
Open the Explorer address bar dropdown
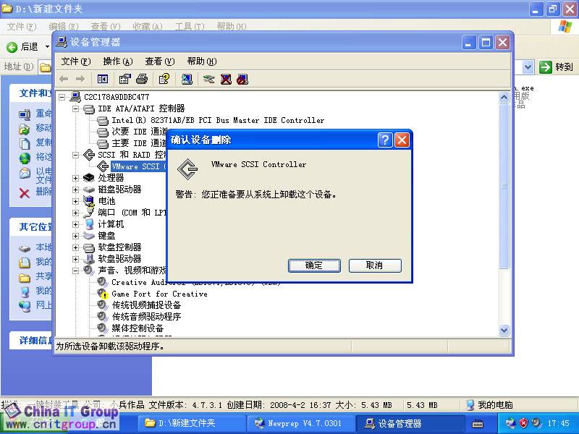(x=528, y=67)
